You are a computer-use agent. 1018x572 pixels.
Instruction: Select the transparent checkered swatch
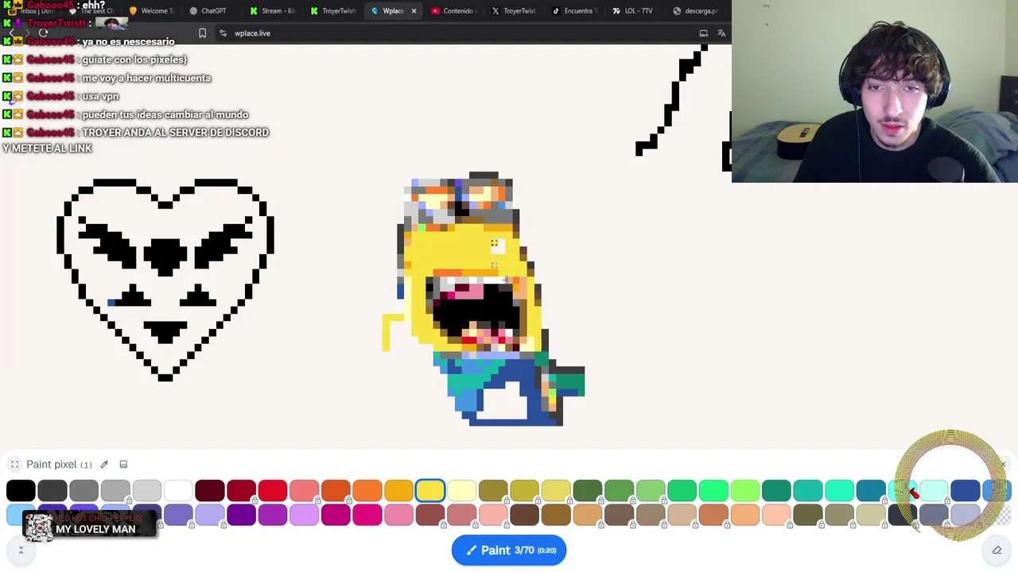[x=1004, y=516]
